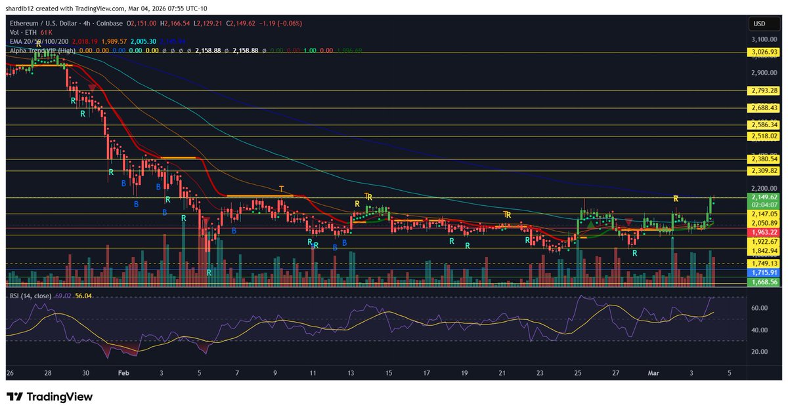Click the 25 date on time axis
Image resolution: width=788 pixels, height=413 pixels.
click(x=578, y=372)
